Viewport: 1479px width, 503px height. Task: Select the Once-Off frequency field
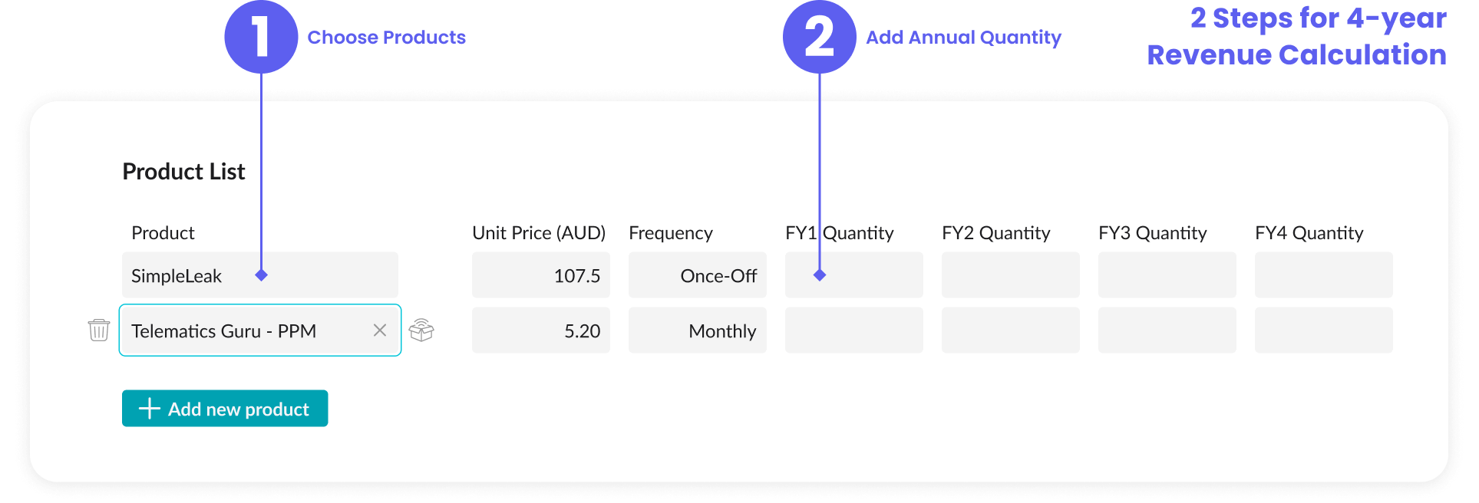(698, 275)
